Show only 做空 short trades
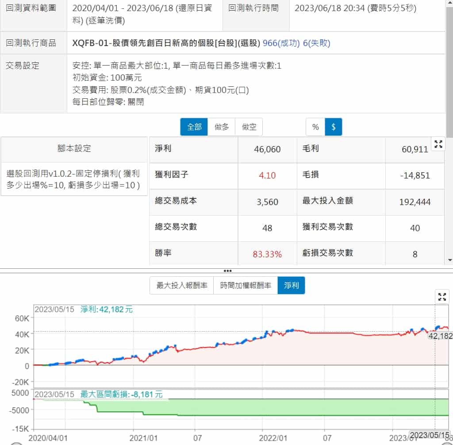453x445 pixels. point(249,127)
